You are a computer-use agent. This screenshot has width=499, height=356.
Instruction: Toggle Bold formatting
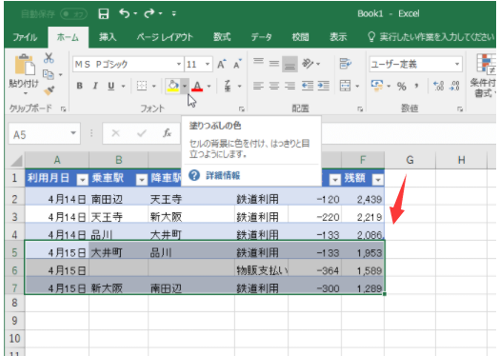(x=80, y=86)
